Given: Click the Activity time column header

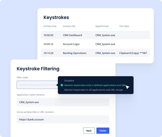Looking at the screenshot, I should point(50,26).
